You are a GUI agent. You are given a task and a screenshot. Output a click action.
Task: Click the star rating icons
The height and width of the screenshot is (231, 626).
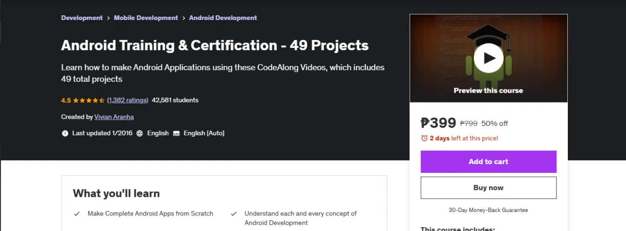click(x=89, y=100)
